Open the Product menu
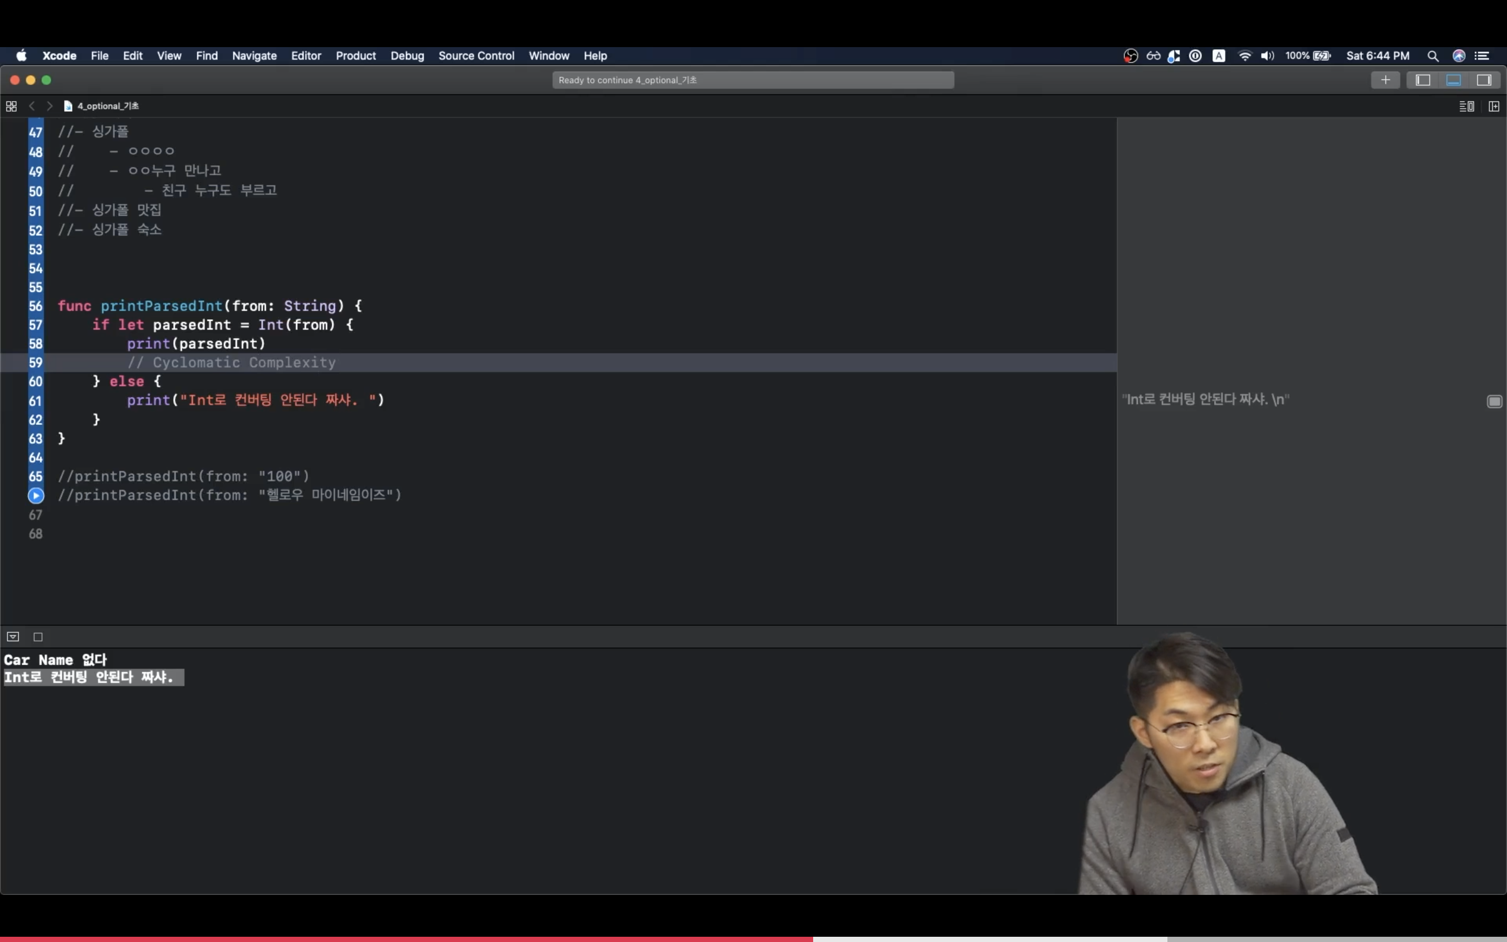The width and height of the screenshot is (1507, 942). pos(356,55)
